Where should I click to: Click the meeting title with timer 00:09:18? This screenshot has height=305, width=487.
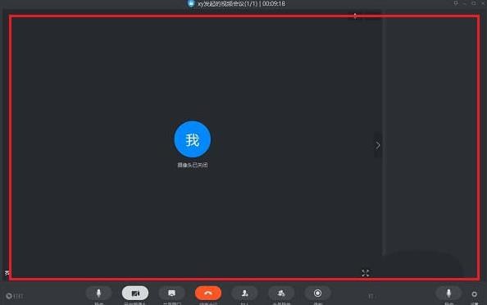point(241,4)
